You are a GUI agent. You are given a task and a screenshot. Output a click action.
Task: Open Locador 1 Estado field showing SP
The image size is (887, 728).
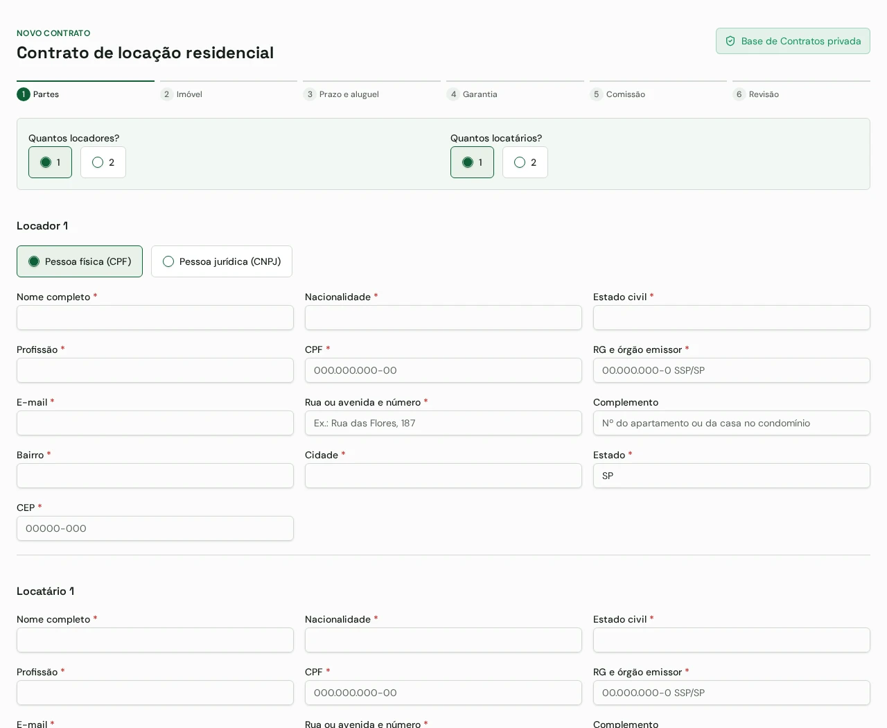732,476
